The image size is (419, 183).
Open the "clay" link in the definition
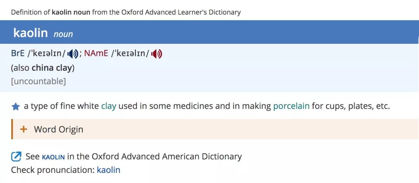109,106
